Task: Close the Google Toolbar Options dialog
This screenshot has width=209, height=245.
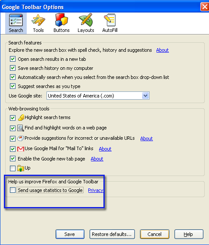Action: 205,7
